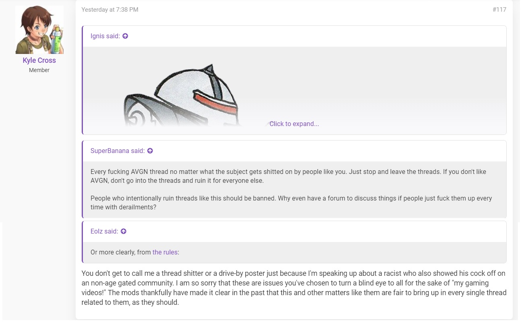Click the 'Ignis said:' quote attribution
The image size is (524, 335).
105,36
